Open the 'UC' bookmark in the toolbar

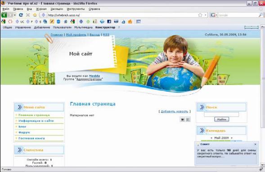point(20,22)
